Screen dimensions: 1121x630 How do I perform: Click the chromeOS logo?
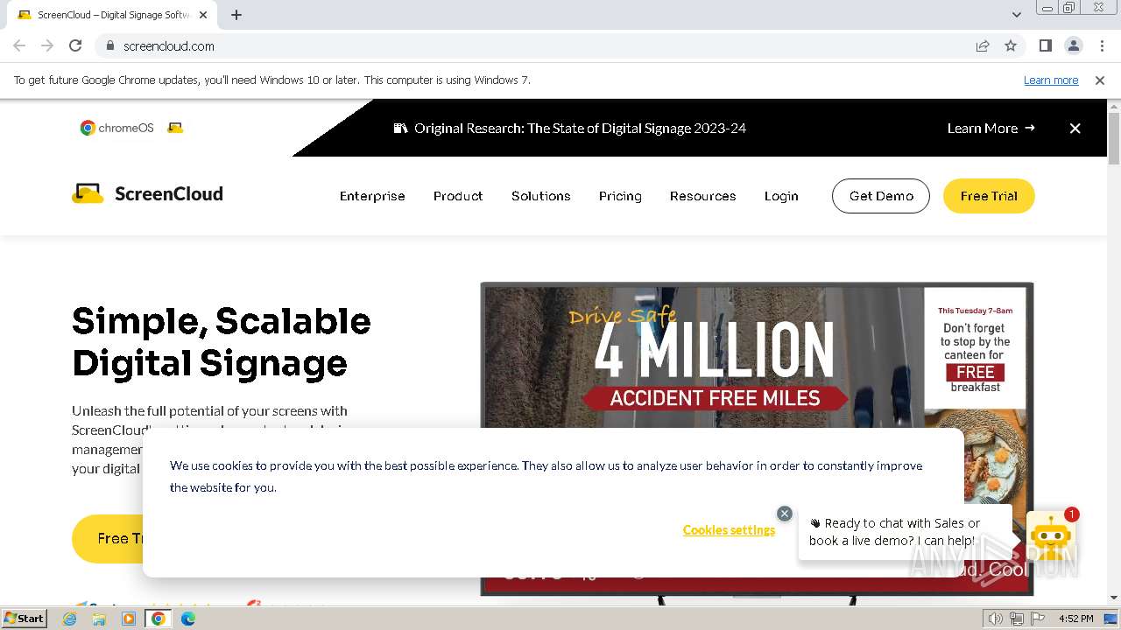[117, 128]
